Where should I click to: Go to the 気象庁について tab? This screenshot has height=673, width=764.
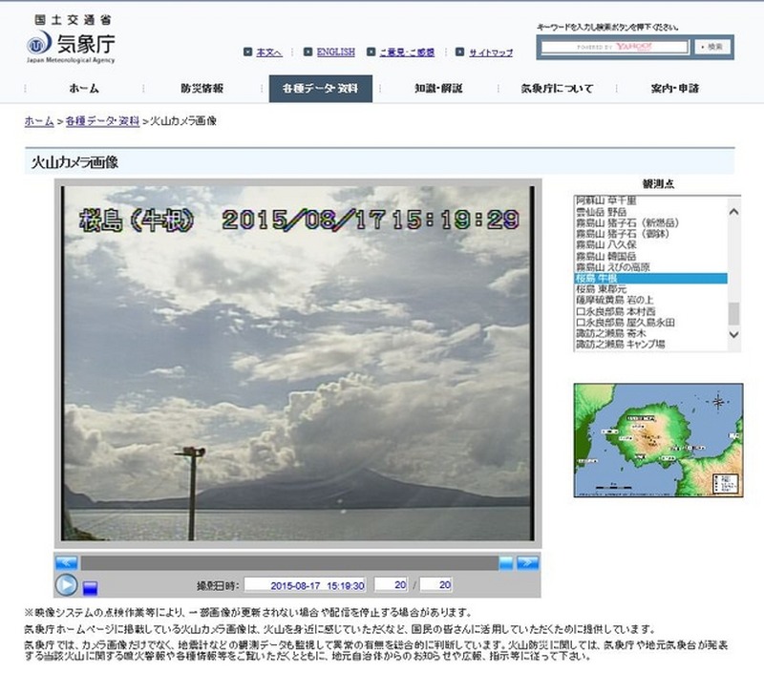coord(556,89)
